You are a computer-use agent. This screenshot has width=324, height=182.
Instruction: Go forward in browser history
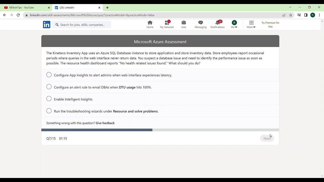11,15
